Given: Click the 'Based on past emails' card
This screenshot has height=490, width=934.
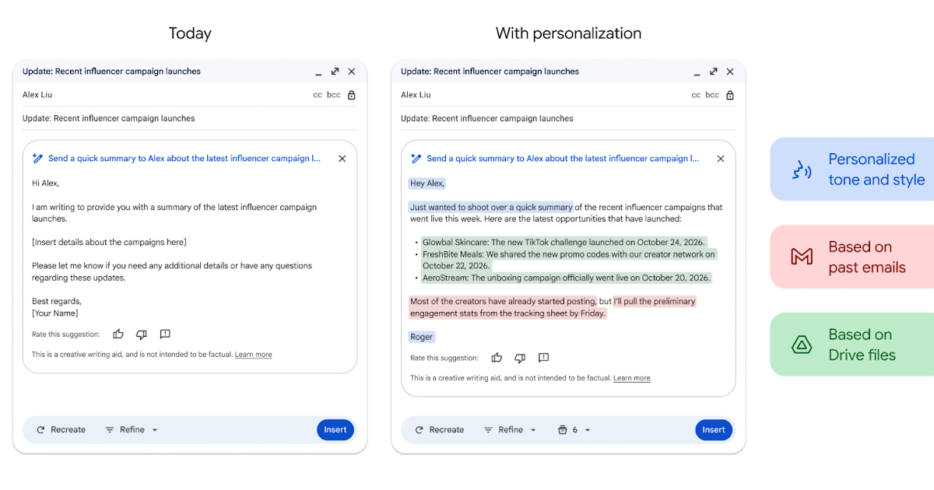Looking at the screenshot, I should [852, 257].
